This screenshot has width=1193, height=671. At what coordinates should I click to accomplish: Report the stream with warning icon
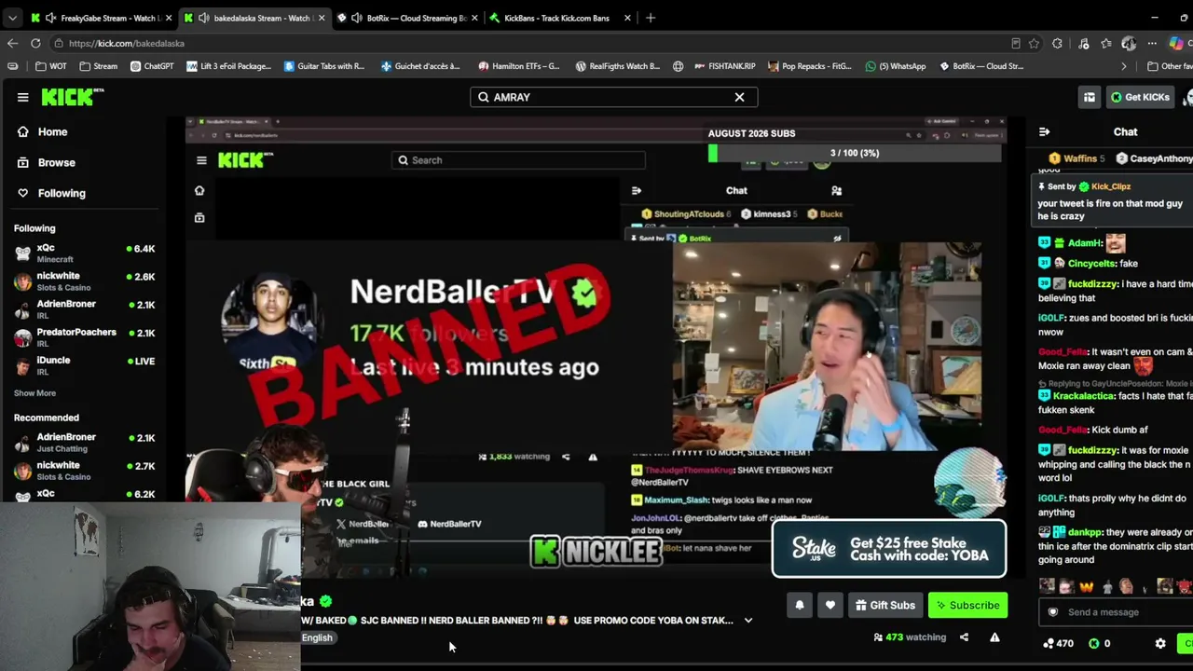pyautogui.click(x=994, y=637)
